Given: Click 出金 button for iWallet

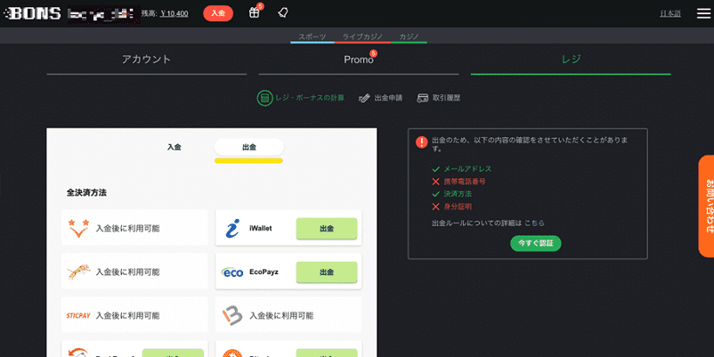Looking at the screenshot, I should pyautogui.click(x=327, y=228).
